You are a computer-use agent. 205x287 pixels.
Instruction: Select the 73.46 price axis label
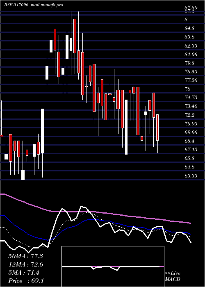(x=191, y=106)
